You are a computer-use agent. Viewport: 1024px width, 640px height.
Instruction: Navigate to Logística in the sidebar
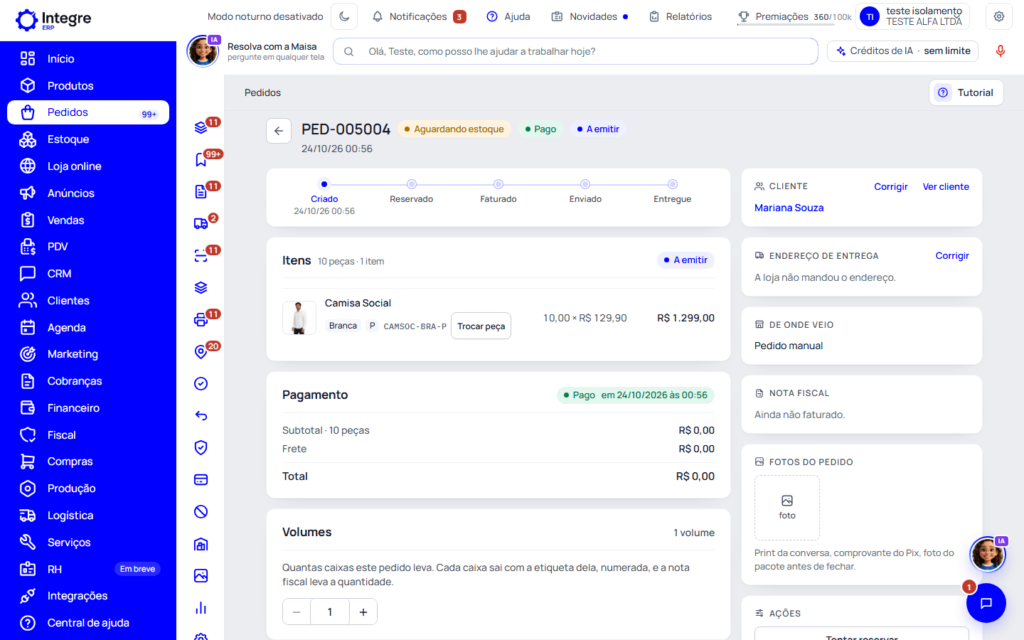point(88,516)
